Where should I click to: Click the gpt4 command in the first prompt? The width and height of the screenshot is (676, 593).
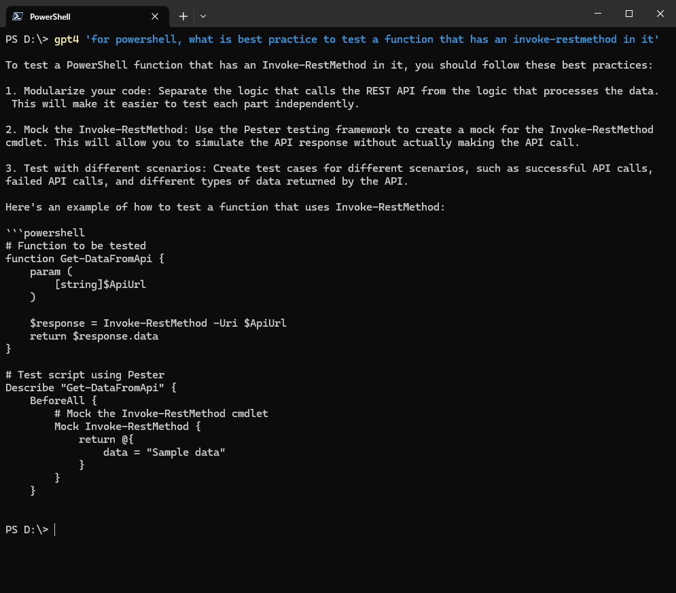click(x=67, y=39)
